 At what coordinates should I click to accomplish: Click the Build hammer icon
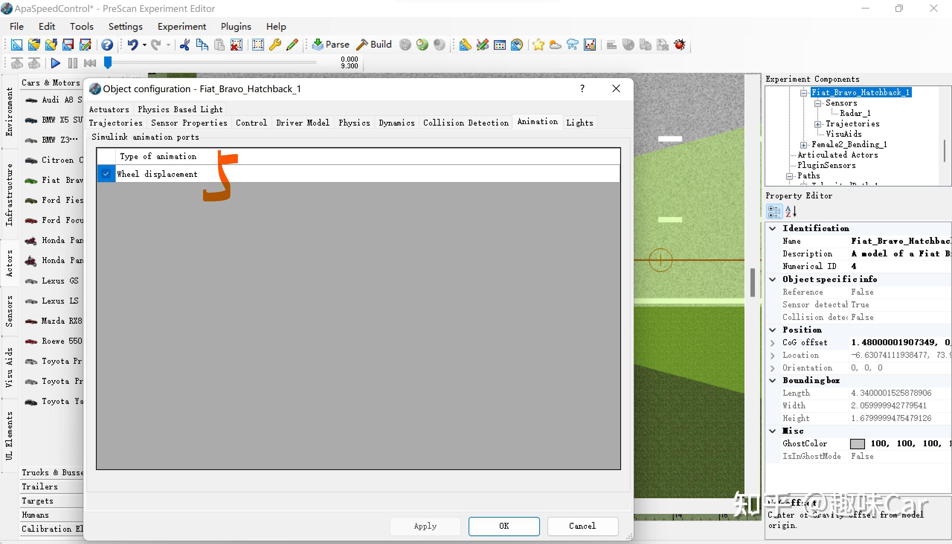pyautogui.click(x=362, y=45)
